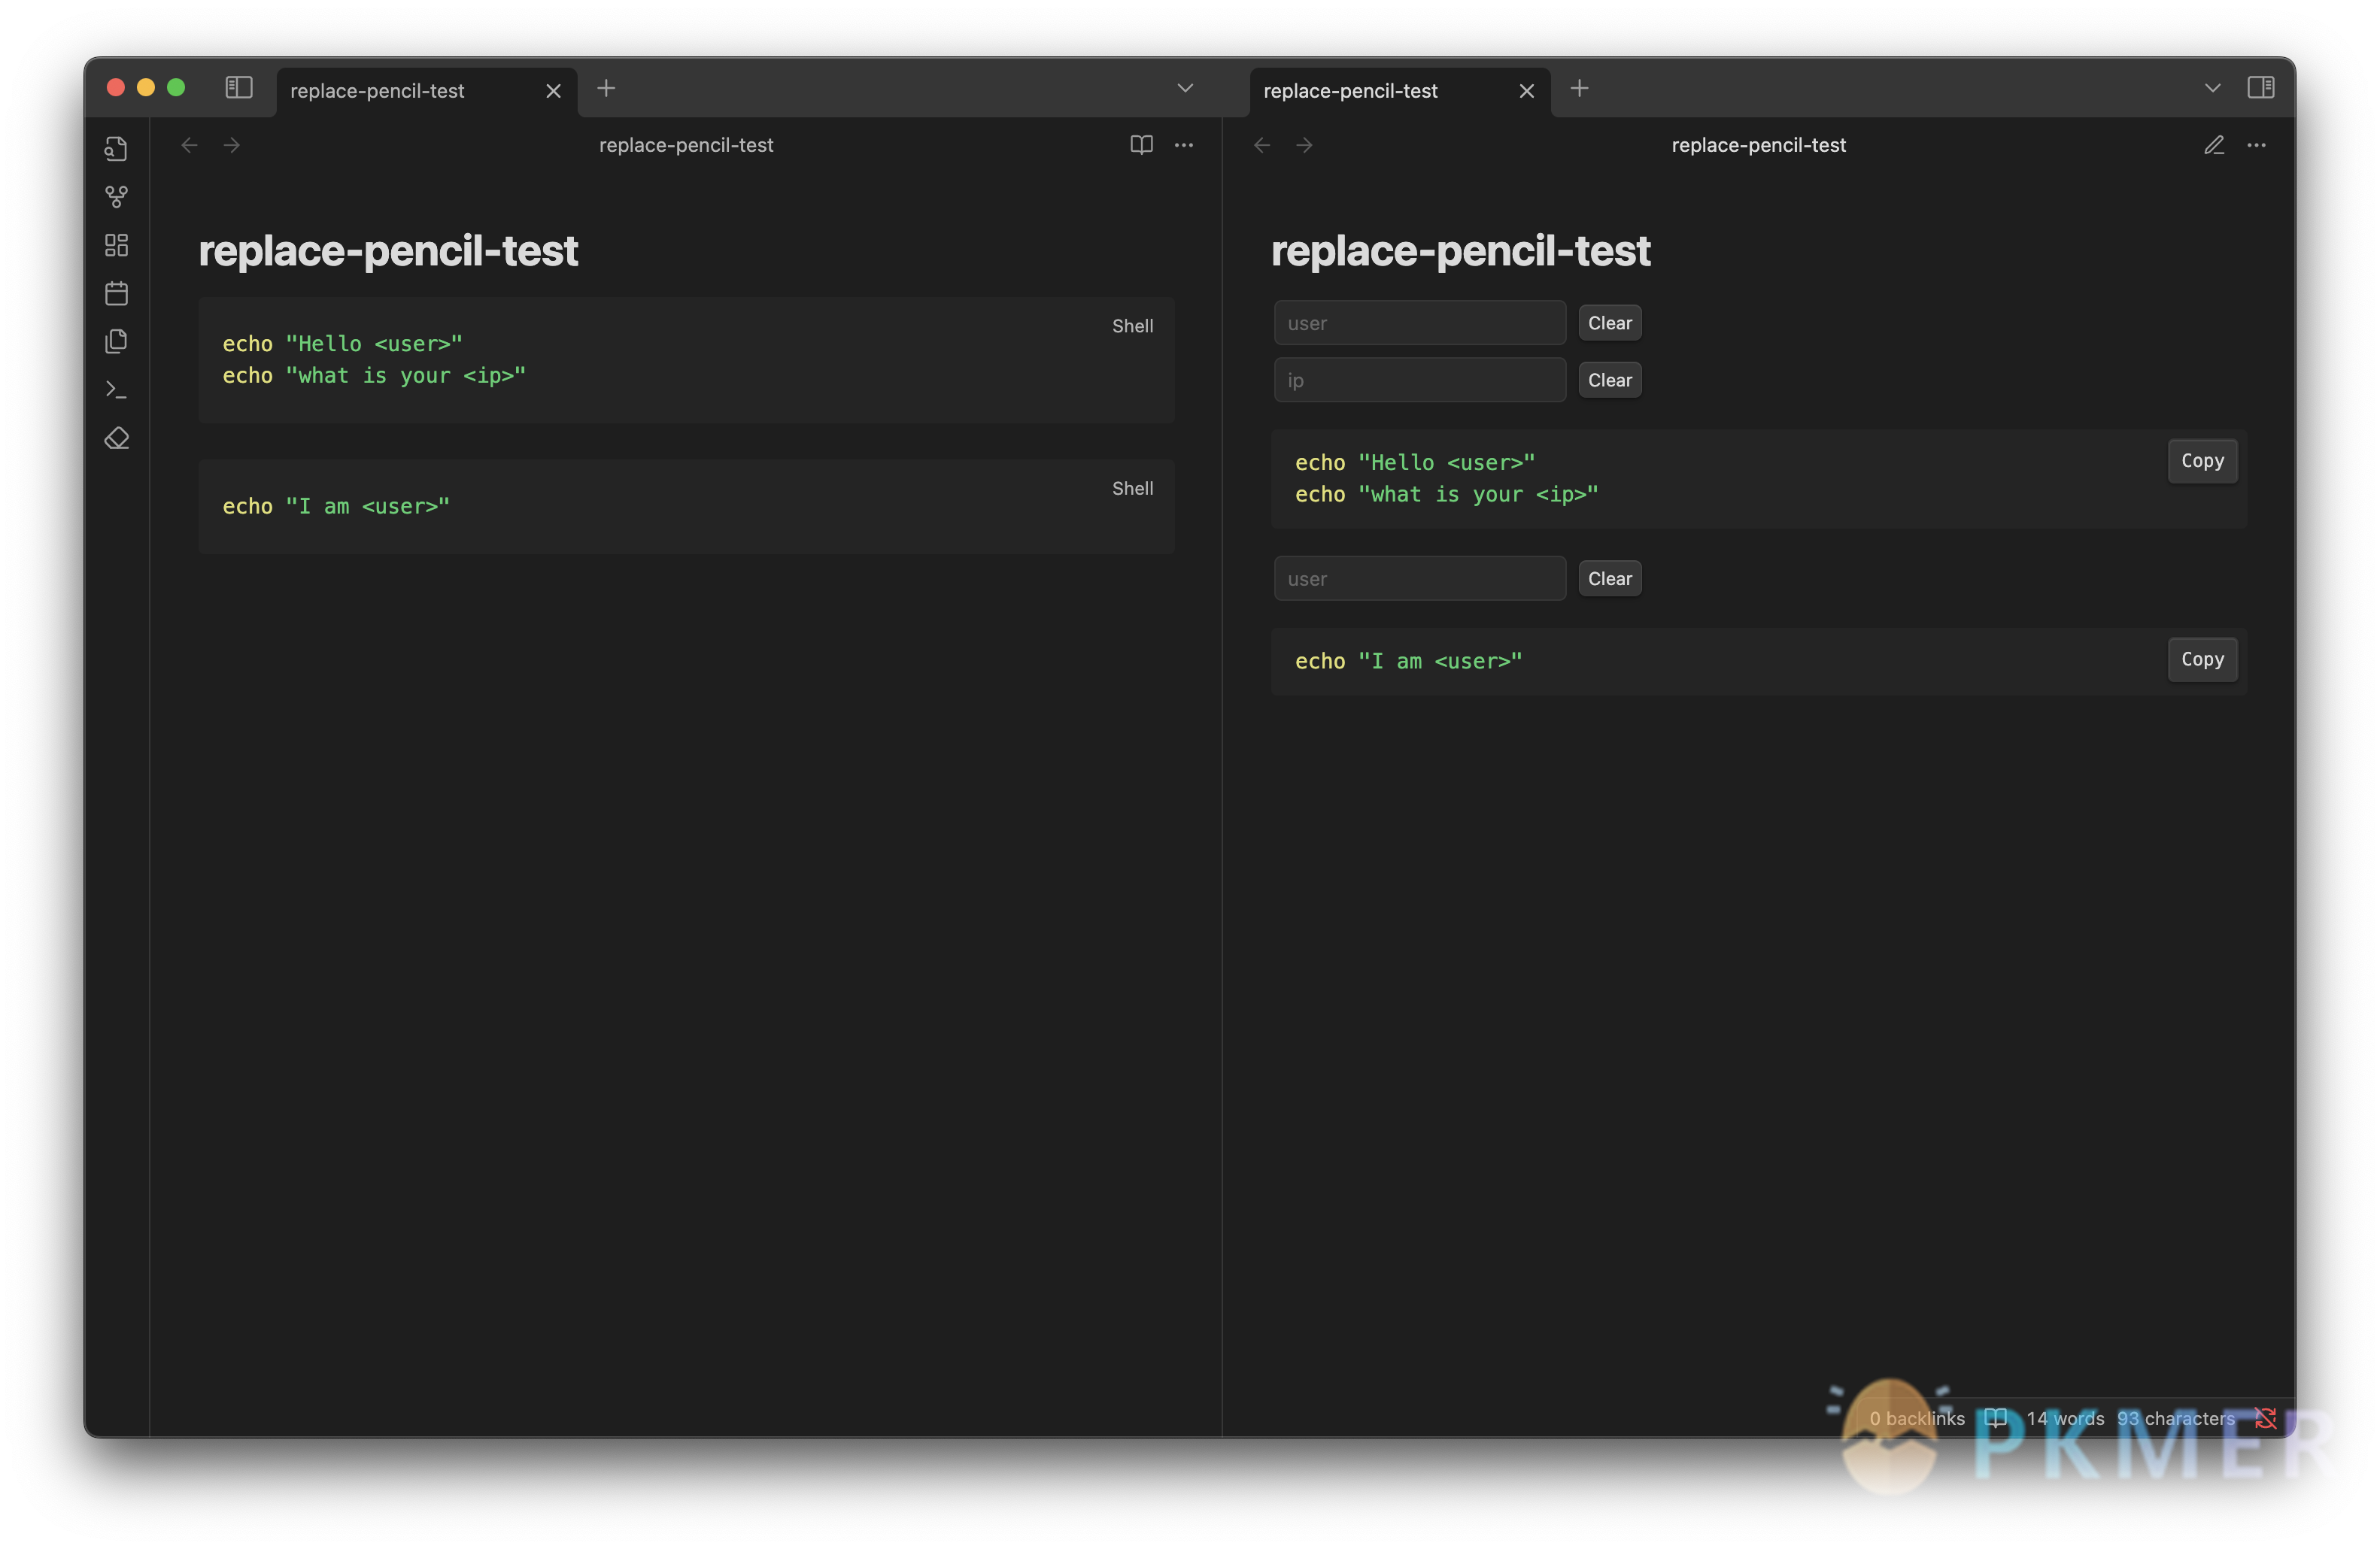The image size is (2380, 1549).
Task: Navigate back in right pane
Action: click(1262, 145)
